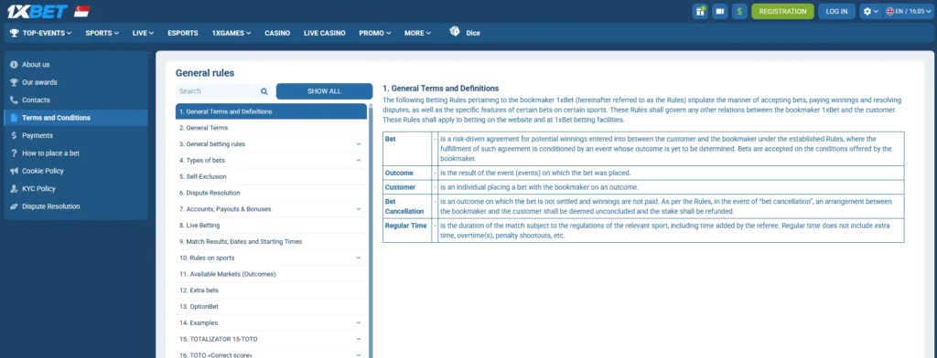
Task: Click the Singapore flag icon
Action: pos(81,11)
